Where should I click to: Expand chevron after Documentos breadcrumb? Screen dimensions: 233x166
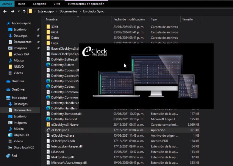[80, 11]
